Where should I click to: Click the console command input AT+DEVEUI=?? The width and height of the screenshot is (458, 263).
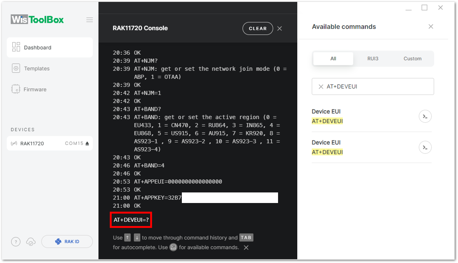click(x=131, y=220)
